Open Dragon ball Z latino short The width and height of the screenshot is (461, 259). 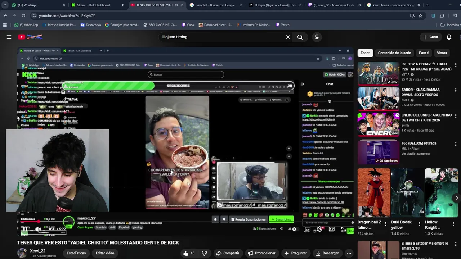point(373,193)
